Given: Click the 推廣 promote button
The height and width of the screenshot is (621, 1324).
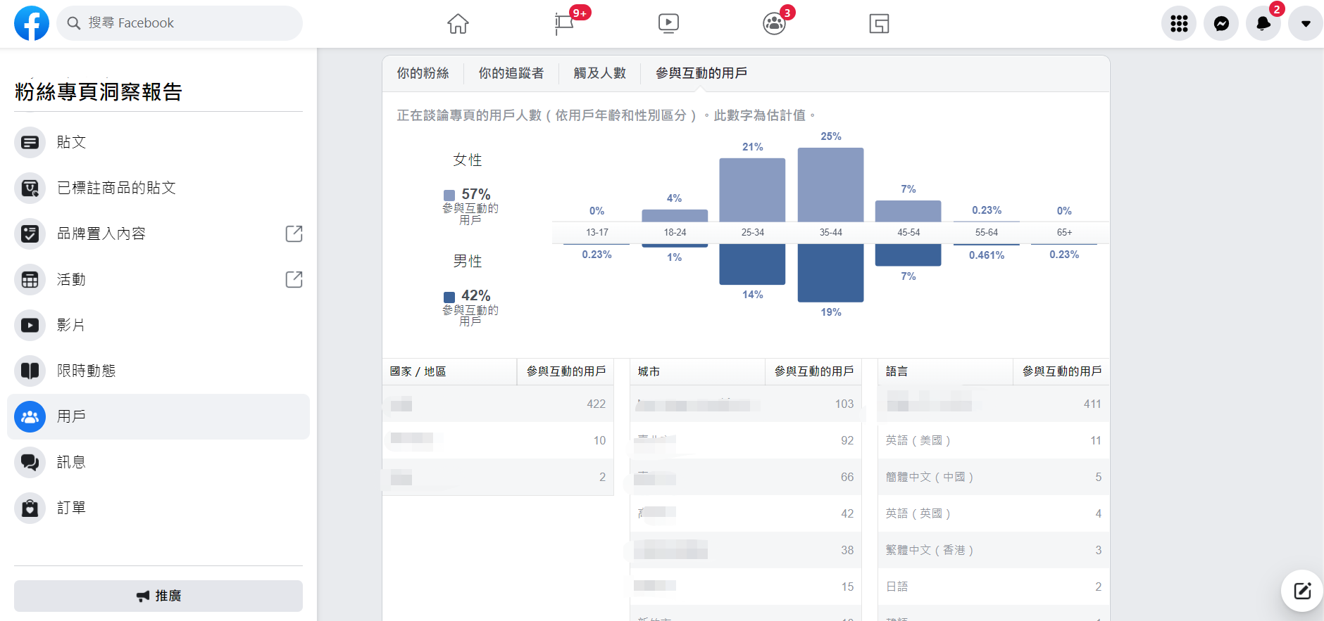Looking at the screenshot, I should coord(158,596).
